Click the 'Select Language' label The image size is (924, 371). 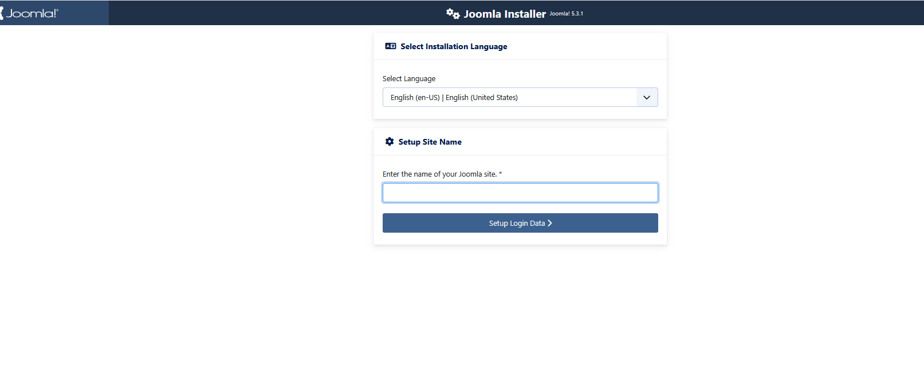[409, 79]
